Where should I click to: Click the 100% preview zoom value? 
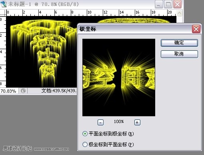(x=119, y=121)
